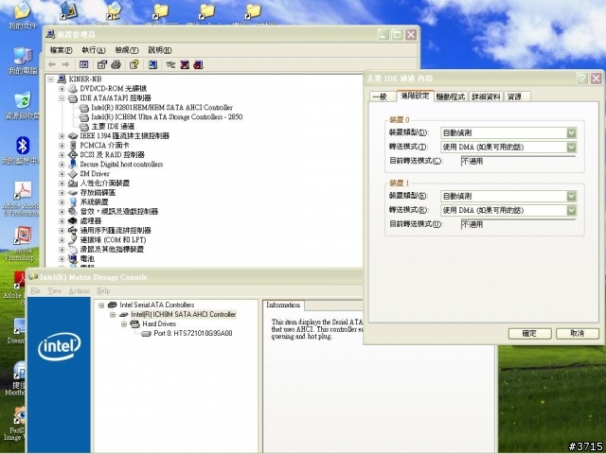Image resolution: width=606 pixels, height=454 pixels.
Task: Click the Back arrow in Device Manager toolbar
Action: (52, 64)
